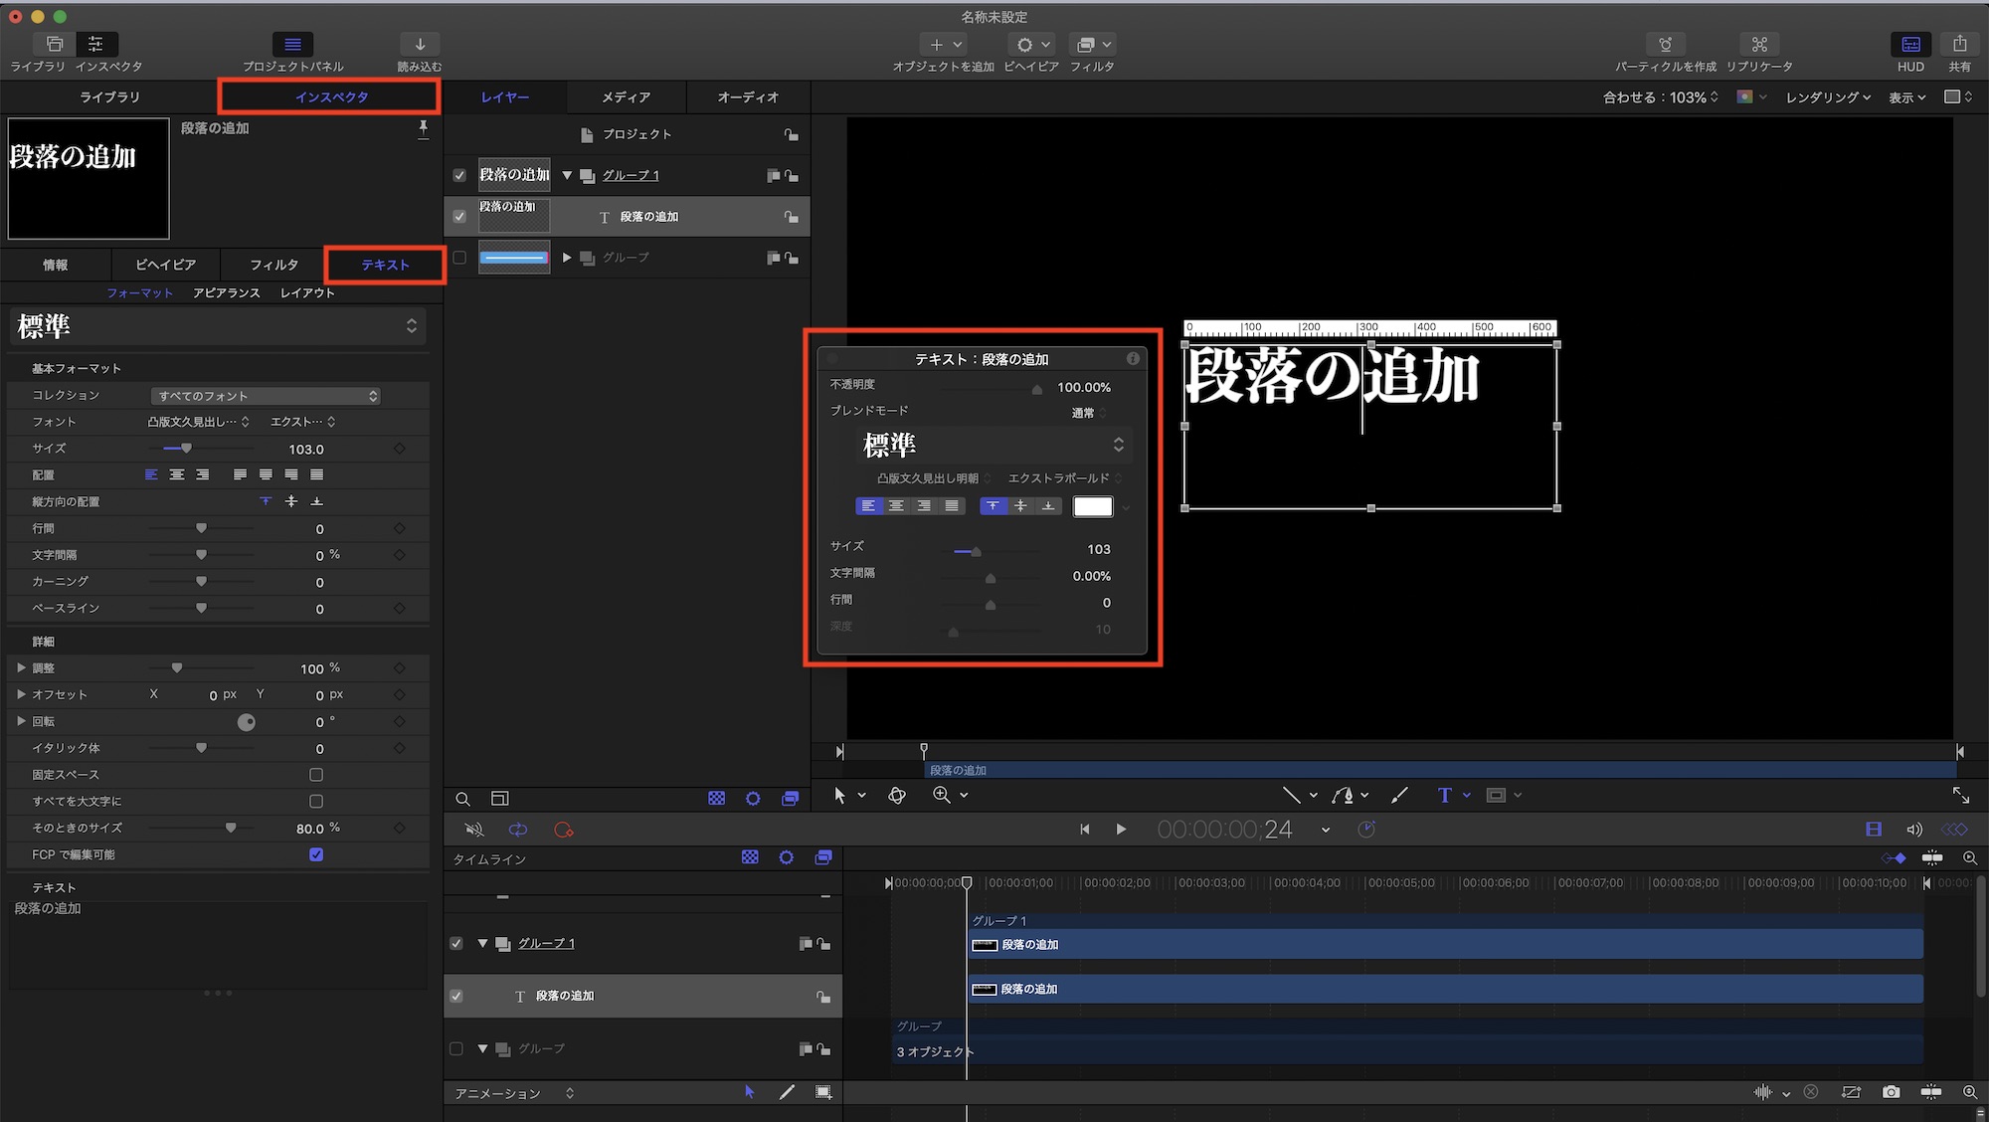Switch to the Media (メディア) tab
Image resolution: width=1989 pixels, height=1122 pixels.
(626, 97)
